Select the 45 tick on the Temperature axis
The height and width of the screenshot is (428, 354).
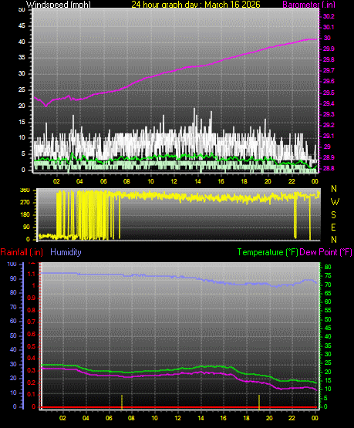[328, 328]
